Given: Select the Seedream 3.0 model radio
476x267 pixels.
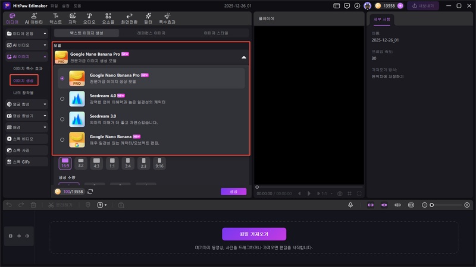Looking at the screenshot, I should coord(62,119).
